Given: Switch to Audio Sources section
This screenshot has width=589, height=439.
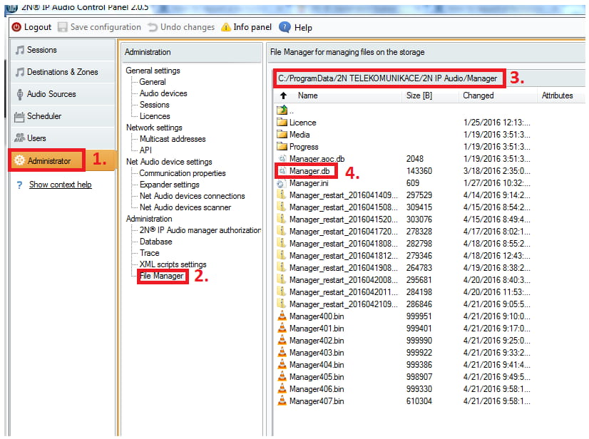Looking at the screenshot, I should [62, 94].
